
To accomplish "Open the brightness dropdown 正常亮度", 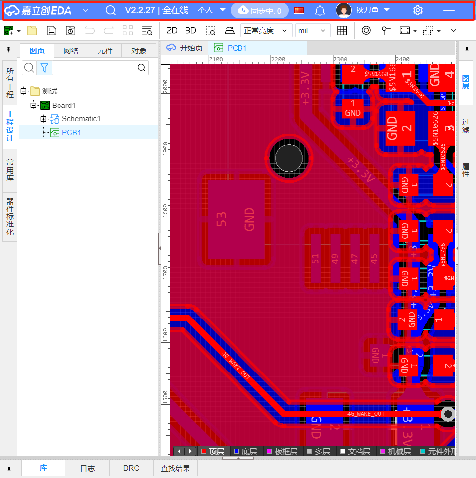I will tap(266, 31).
